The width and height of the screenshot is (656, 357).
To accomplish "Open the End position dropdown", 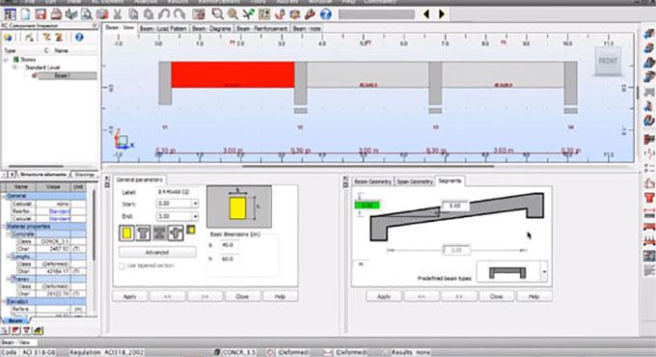I will [x=195, y=216].
